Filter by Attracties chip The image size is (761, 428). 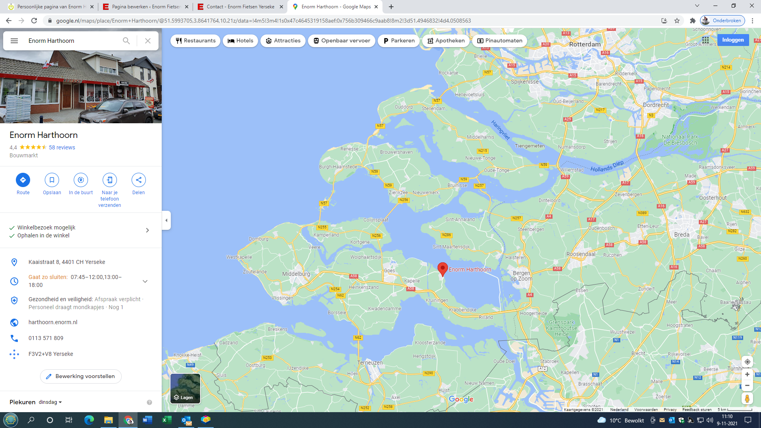coord(283,41)
